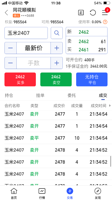Tap the 可开仓约 400手 text
Viewport: 112px width, 200px height.
[80, 60]
